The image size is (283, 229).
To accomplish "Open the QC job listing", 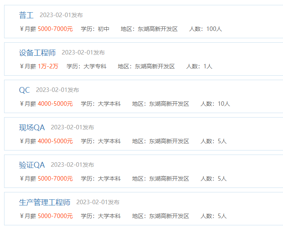I will coord(24,90).
